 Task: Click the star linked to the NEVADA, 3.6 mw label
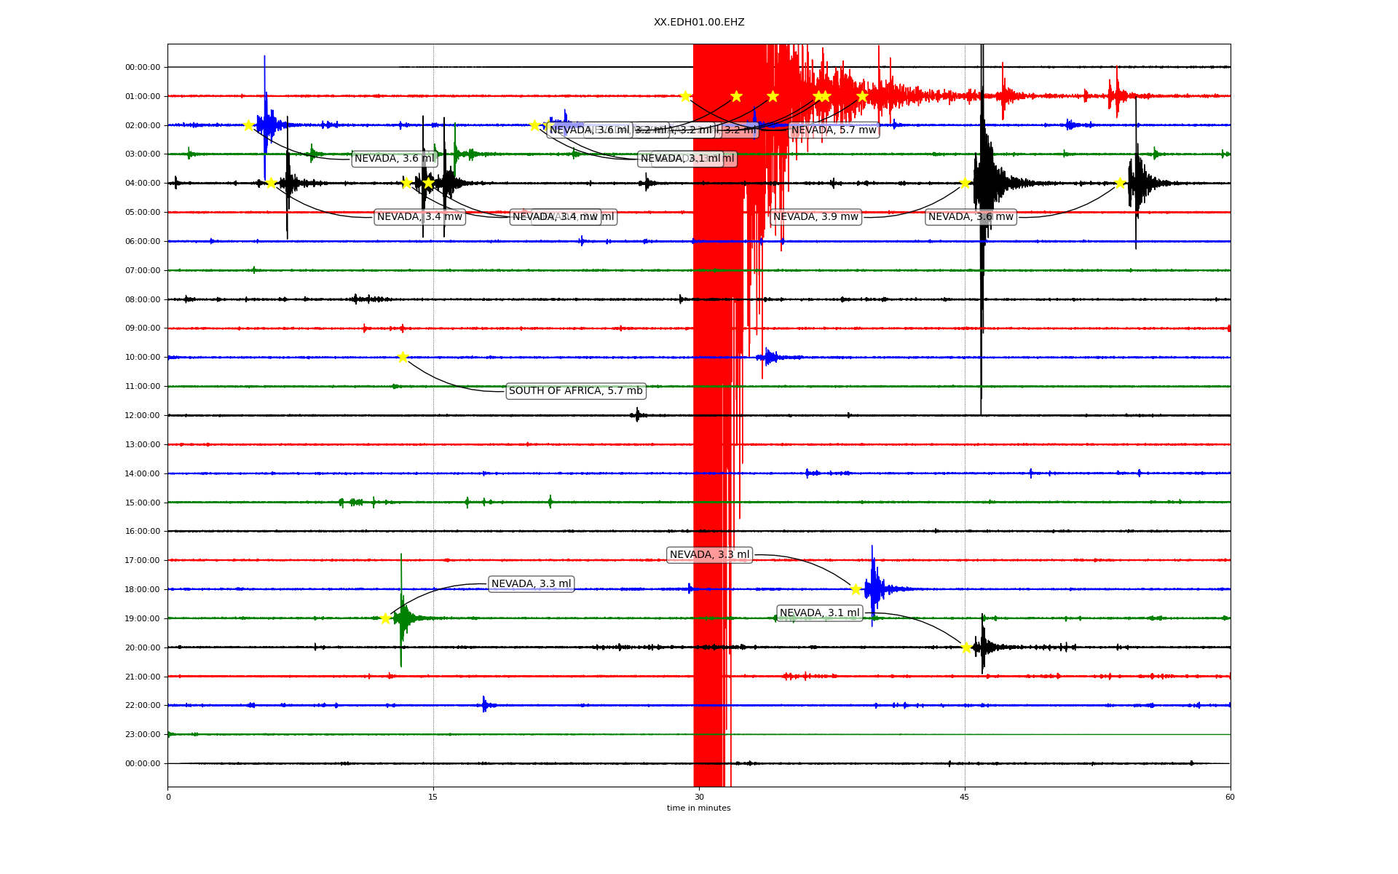[x=1120, y=183]
